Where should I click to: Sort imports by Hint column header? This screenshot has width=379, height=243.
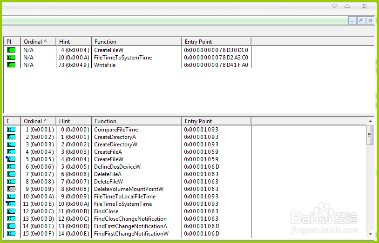[x=74, y=41]
